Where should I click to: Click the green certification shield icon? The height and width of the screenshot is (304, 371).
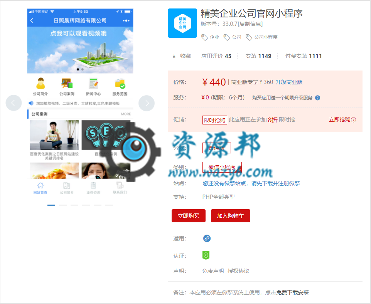[x=206, y=255]
